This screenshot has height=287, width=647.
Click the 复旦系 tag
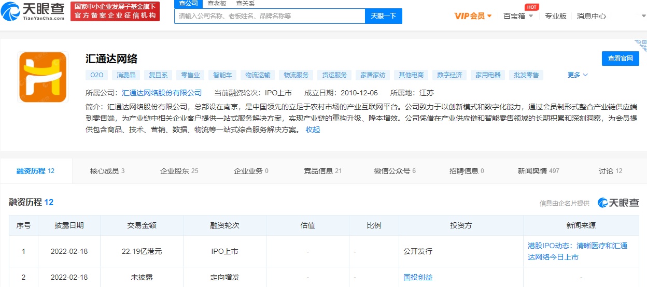[x=158, y=75]
